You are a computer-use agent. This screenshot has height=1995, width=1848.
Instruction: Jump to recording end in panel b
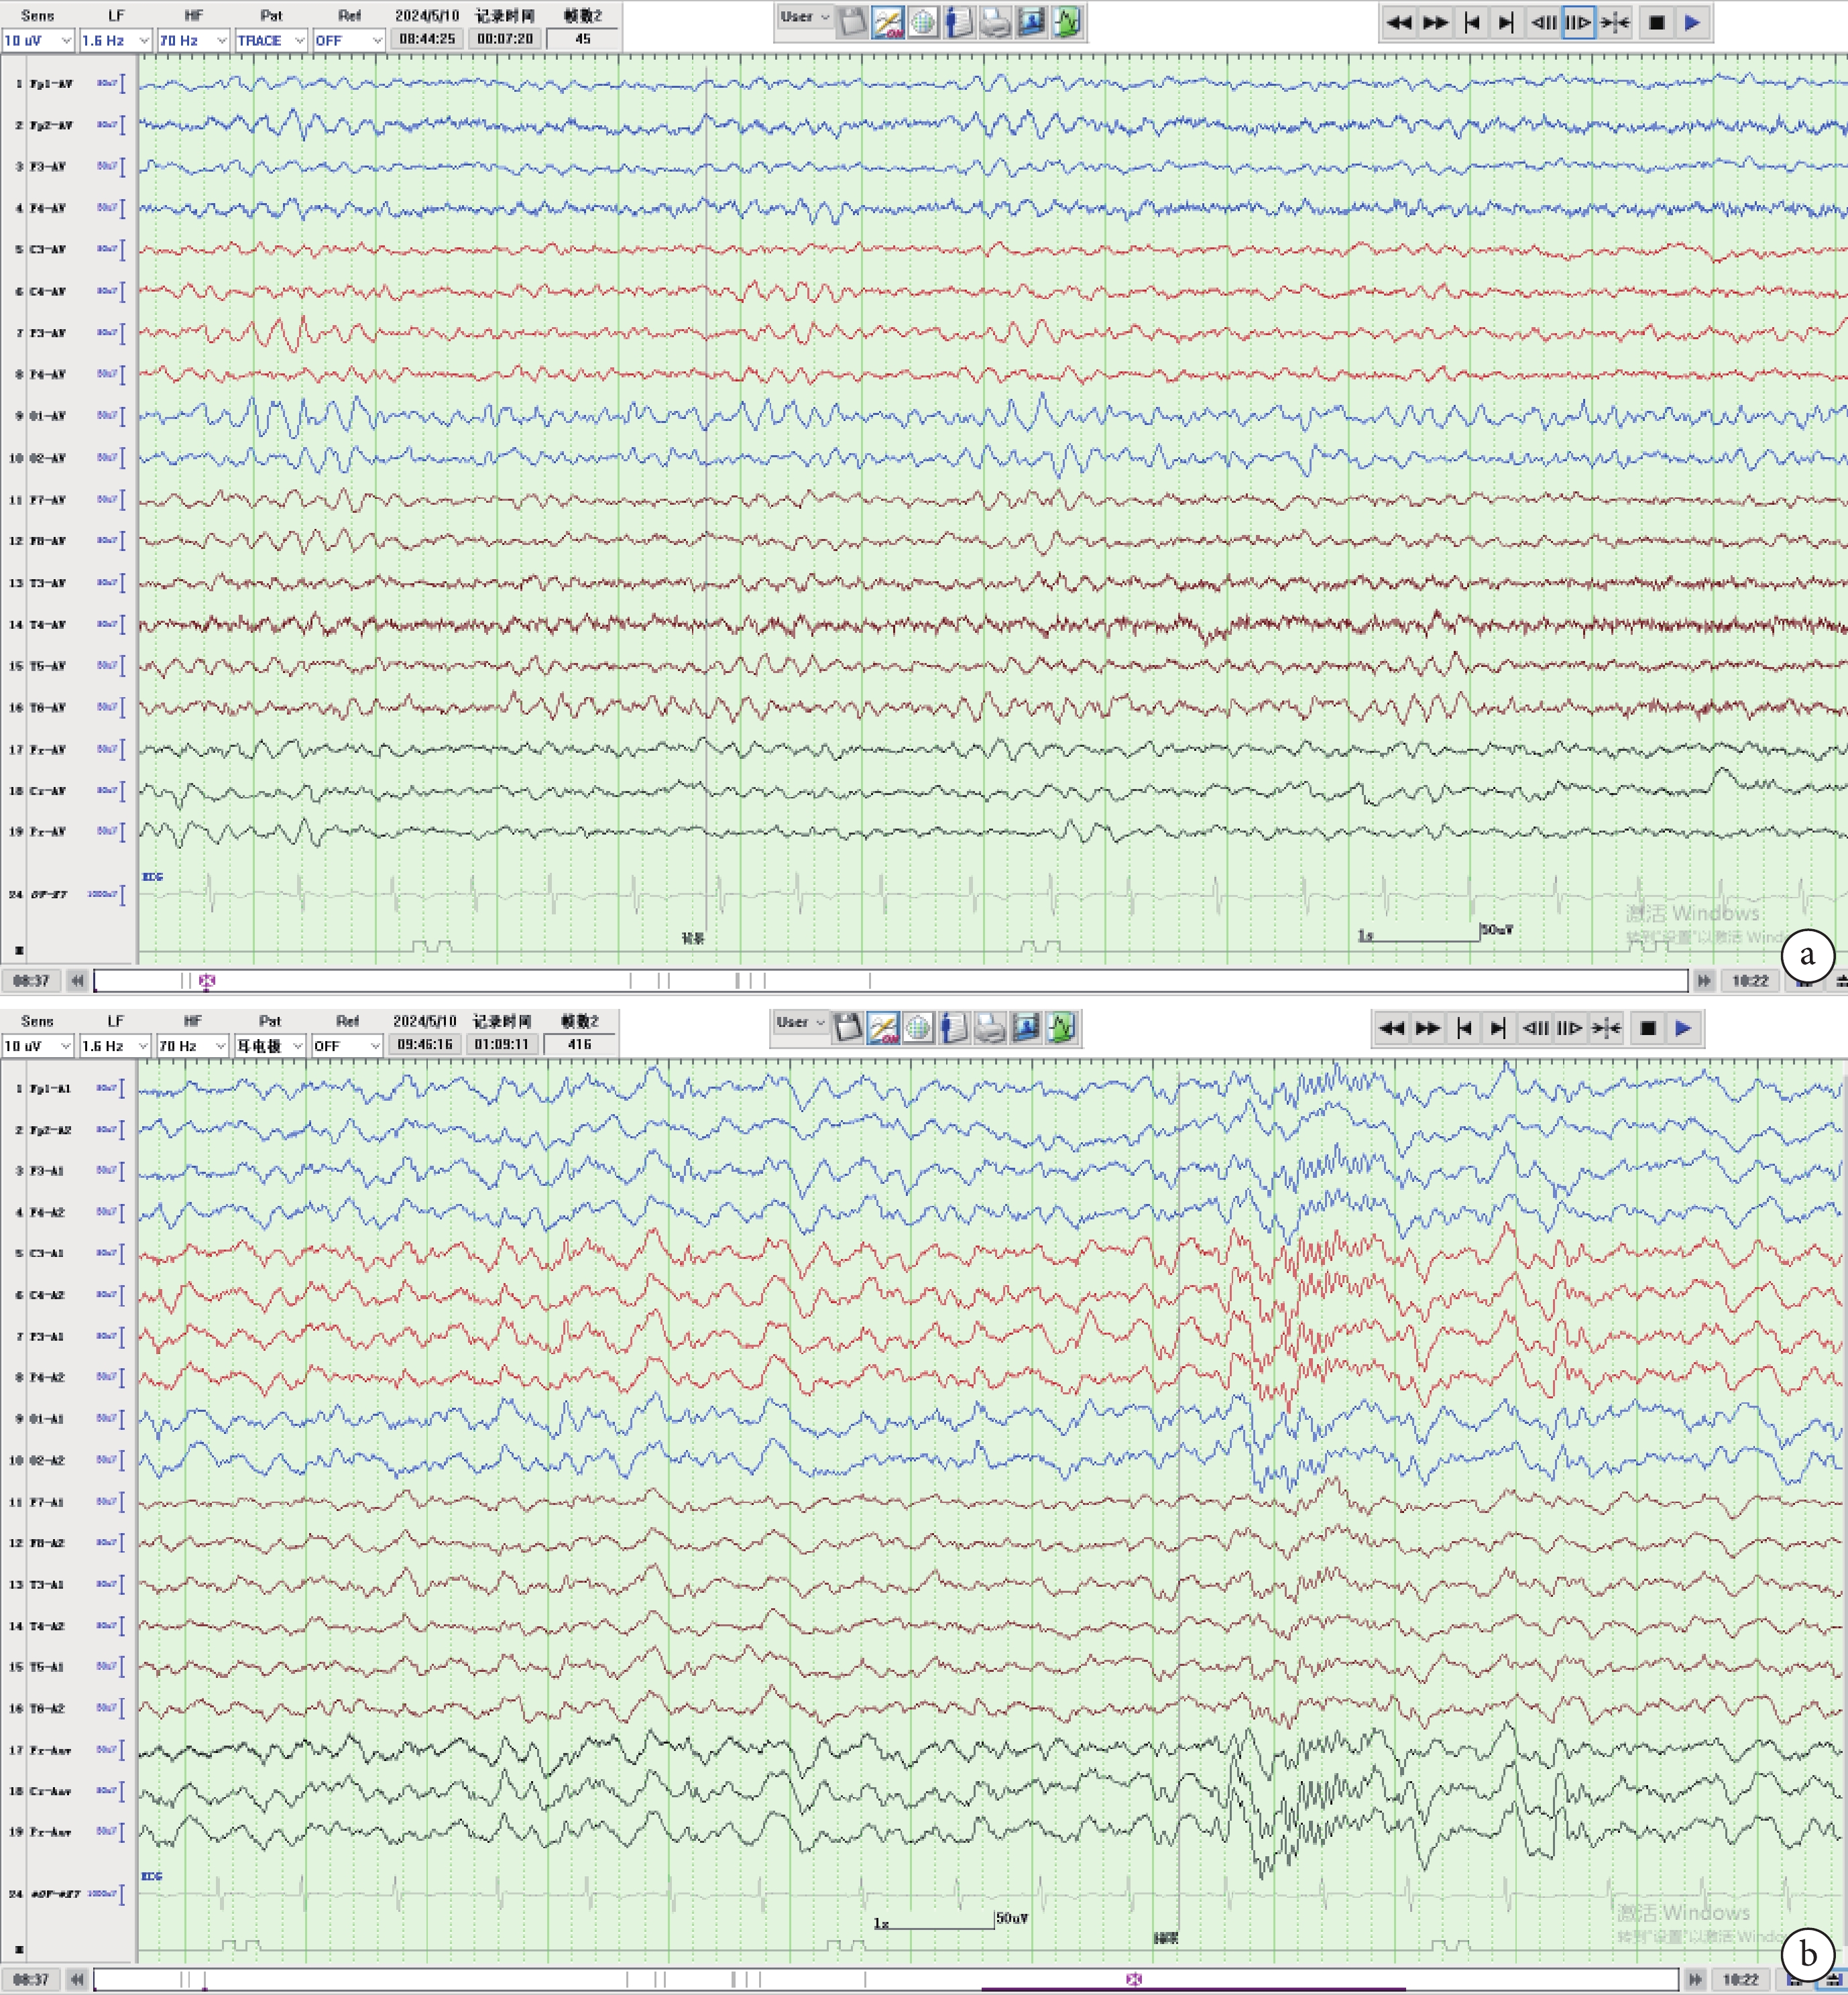pyautogui.click(x=1498, y=1028)
